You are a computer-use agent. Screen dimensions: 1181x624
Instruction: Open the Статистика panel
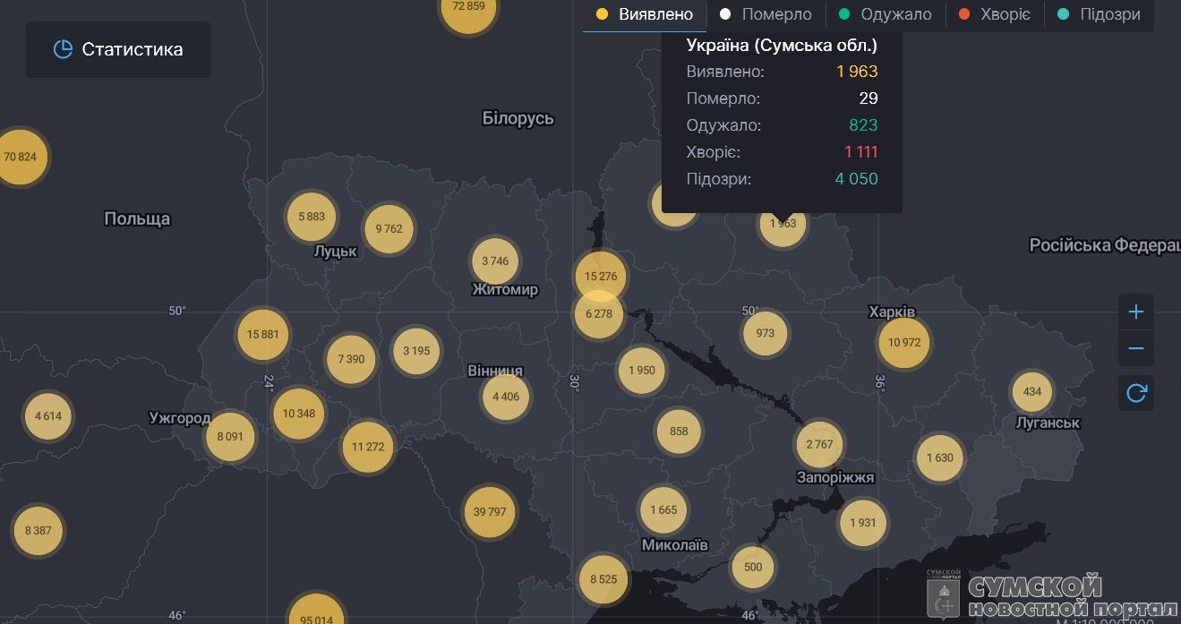click(118, 50)
